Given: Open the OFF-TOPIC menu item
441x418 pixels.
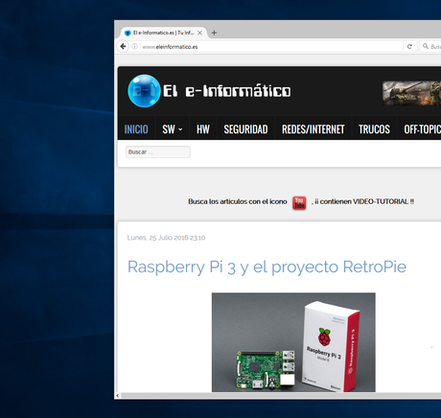Looking at the screenshot, I should (422, 129).
